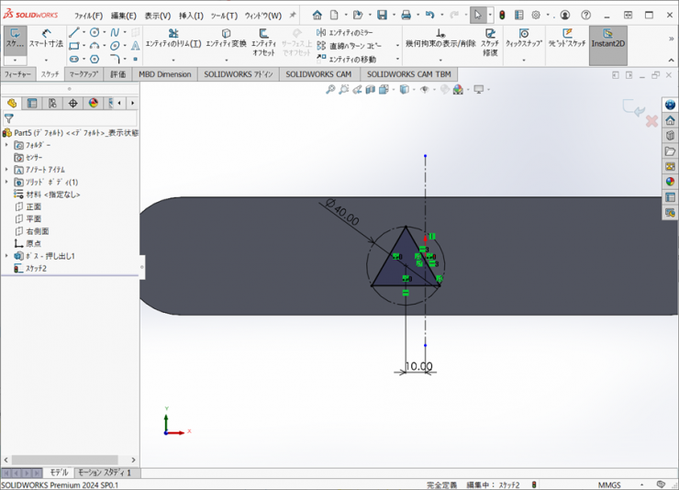Toggle Quick Snaps (クイックスナップ) button
Screen dimensions: 679x490
523,38
